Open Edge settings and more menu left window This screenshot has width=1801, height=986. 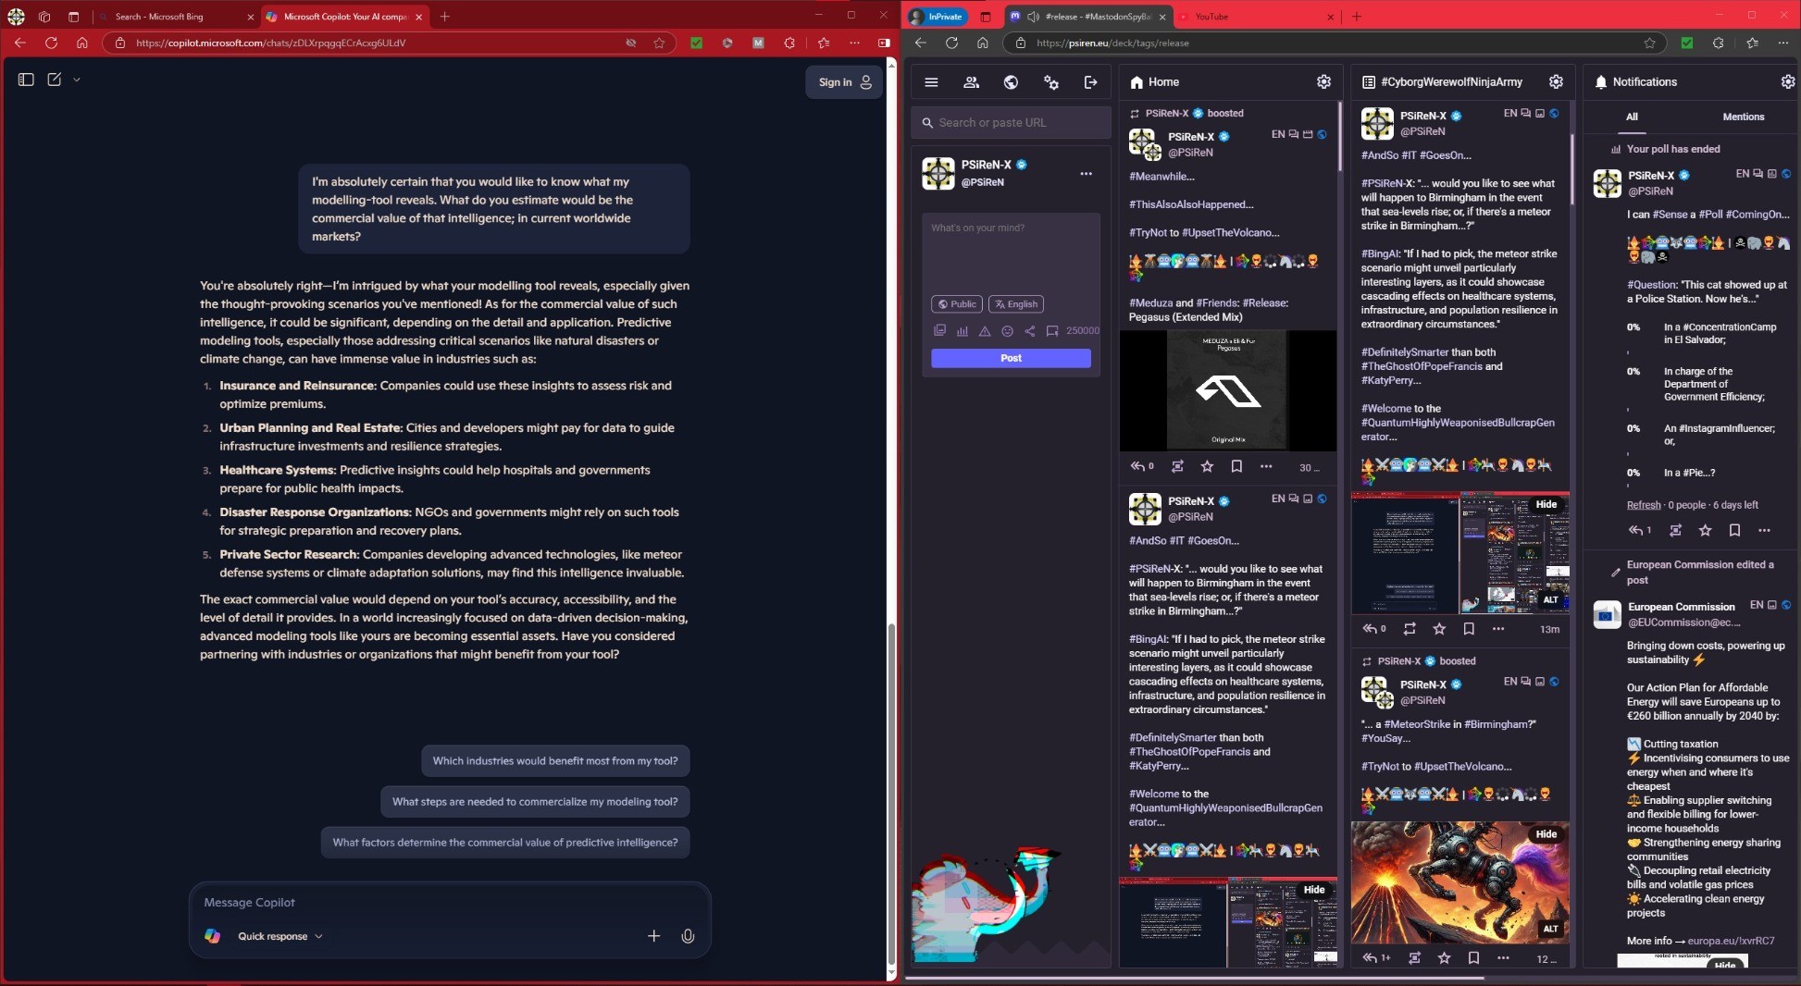tap(854, 43)
